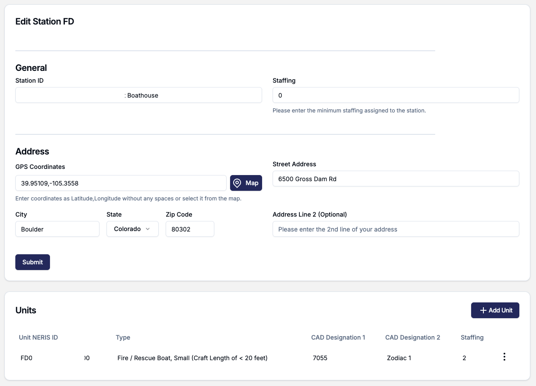
Task: Select the Fire / Rescue Boat type cell
Action: click(x=192, y=358)
